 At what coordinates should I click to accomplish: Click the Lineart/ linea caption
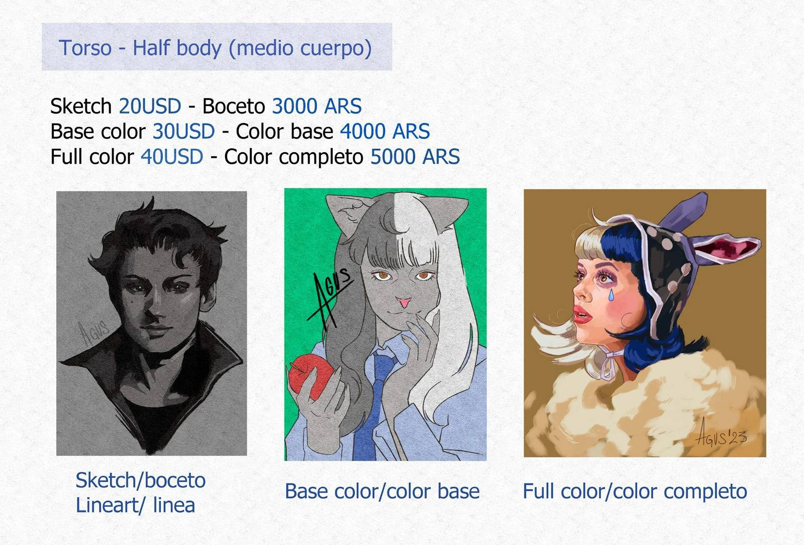(x=135, y=505)
